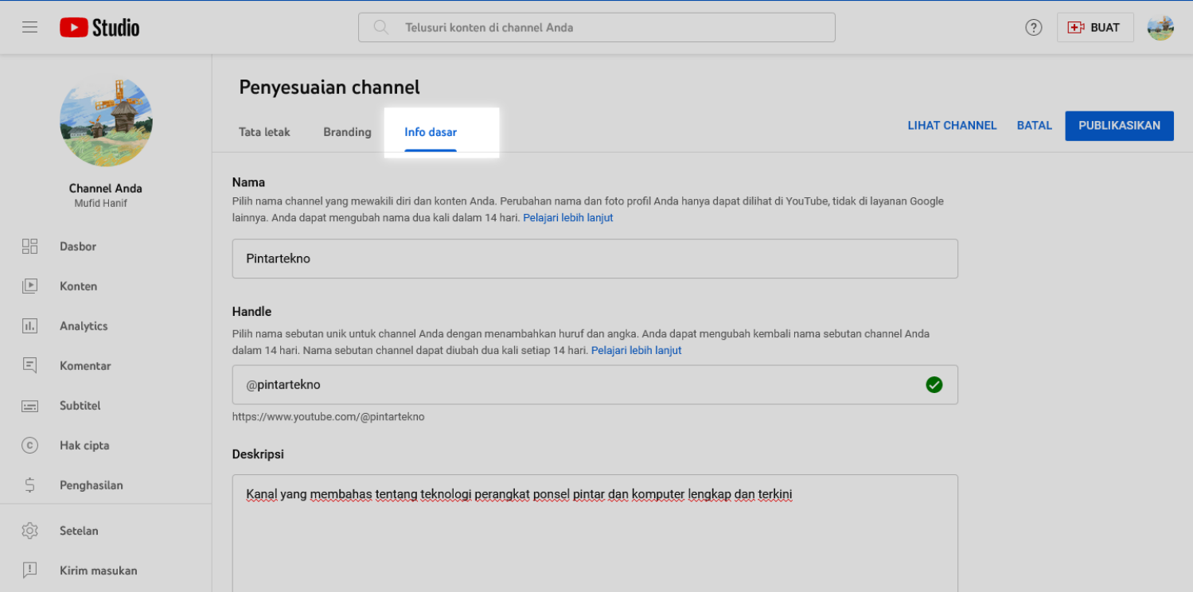Viewport: 1193px width, 592px height.
Task: Click the channel URL link below Handle
Action: 329,416
